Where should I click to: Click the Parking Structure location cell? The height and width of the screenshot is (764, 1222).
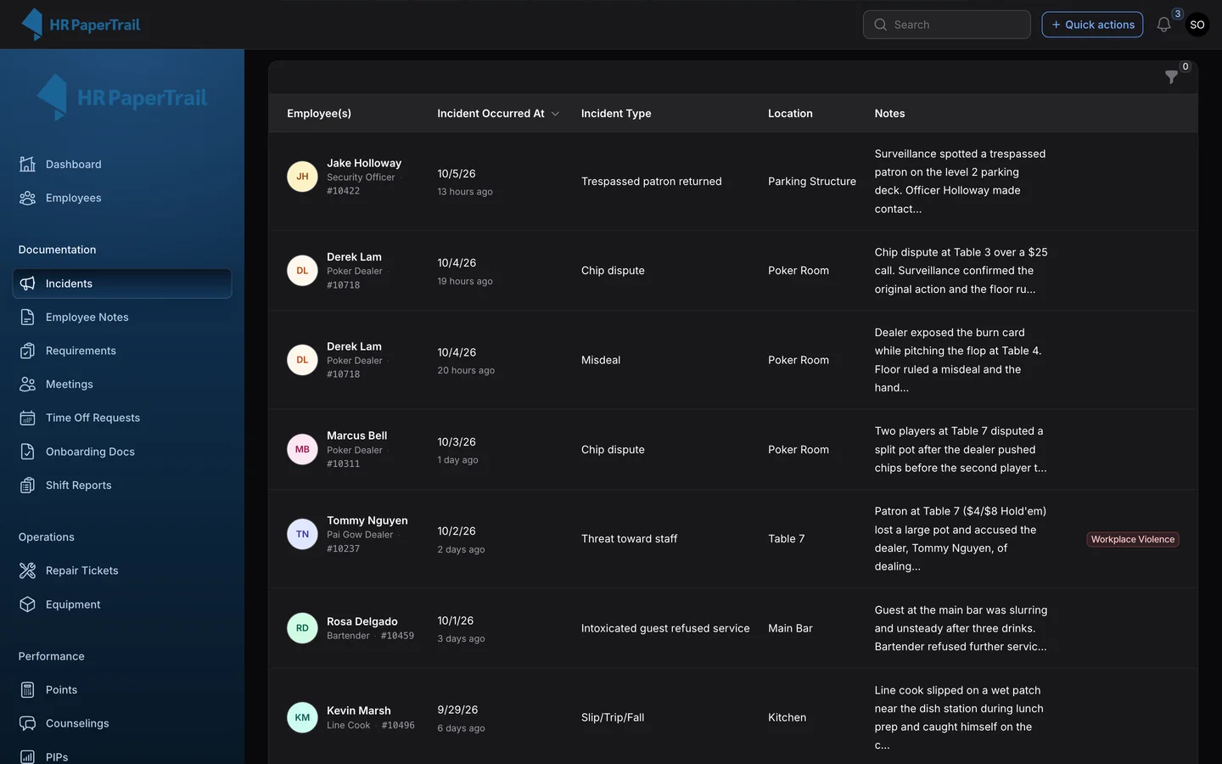click(x=812, y=182)
